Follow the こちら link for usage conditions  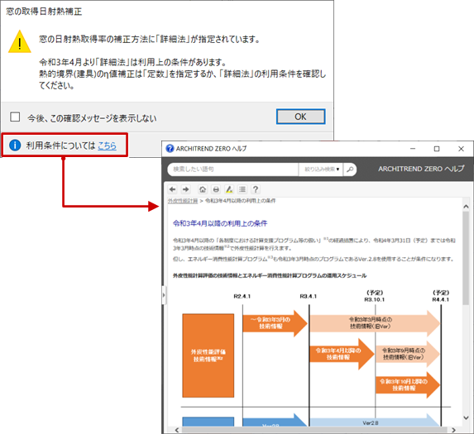107,145
